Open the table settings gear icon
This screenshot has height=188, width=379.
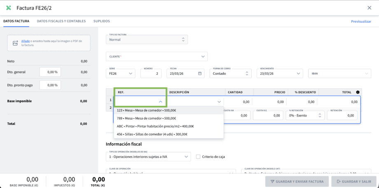[x=358, y=92]
